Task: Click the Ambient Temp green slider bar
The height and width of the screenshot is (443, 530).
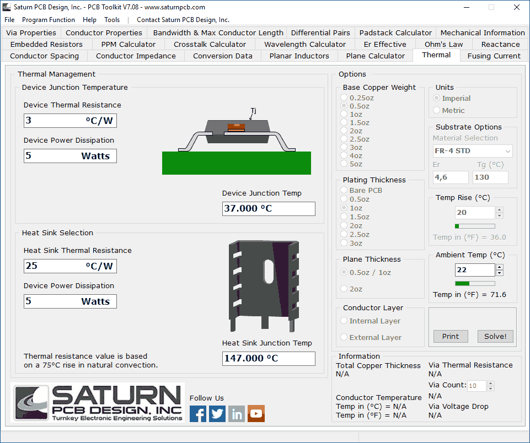Action: click(x=475, y=283)
